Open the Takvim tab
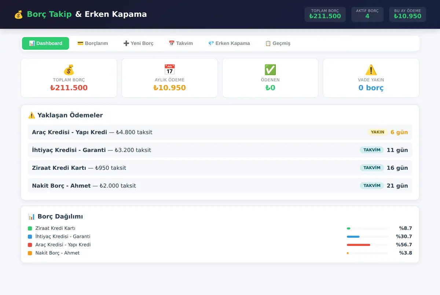Screen dimensions: 440x295 click(x=181, y=43)
